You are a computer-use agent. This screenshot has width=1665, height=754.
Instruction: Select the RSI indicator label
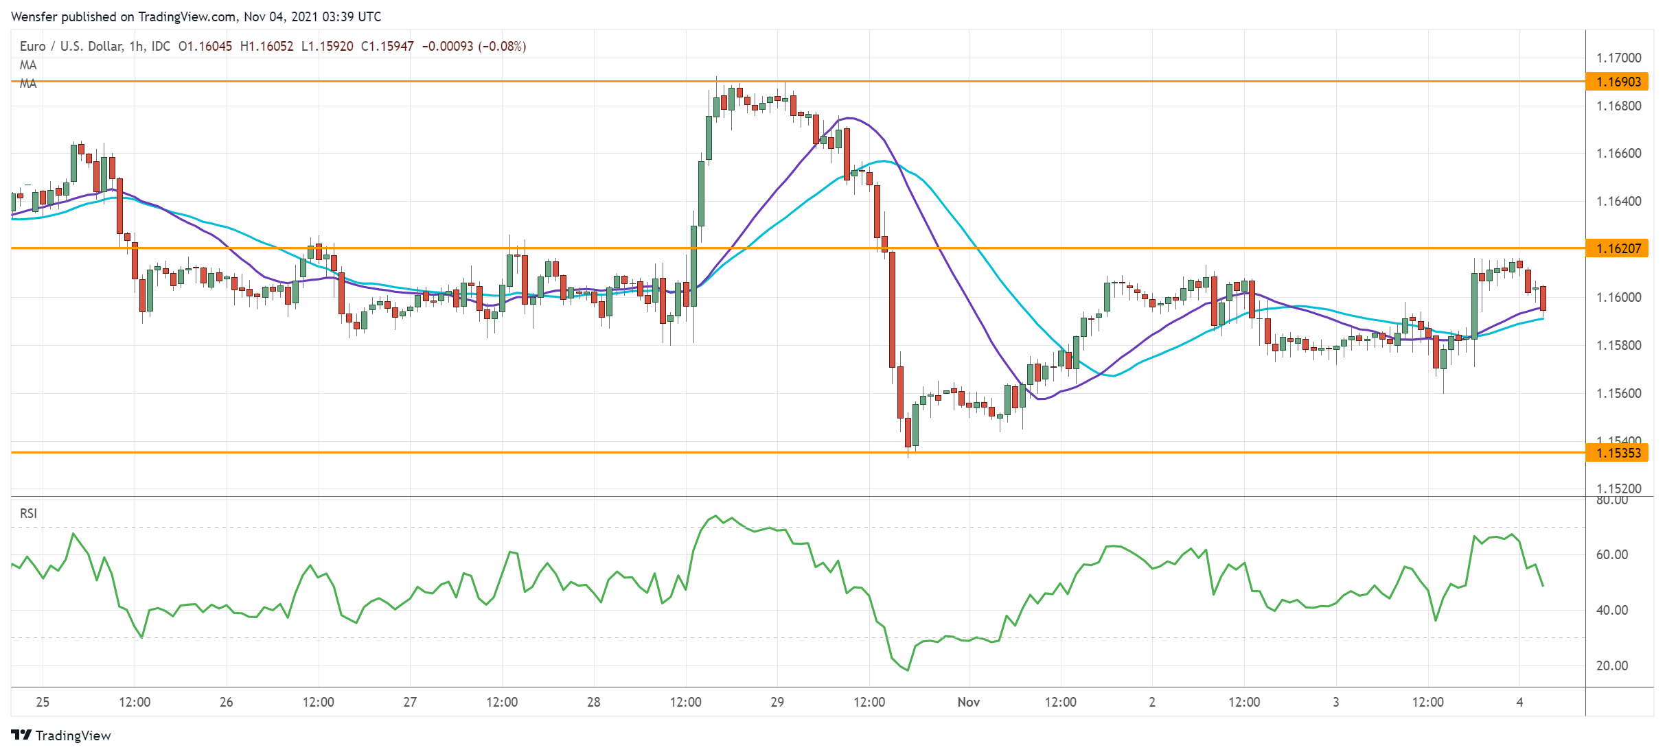click(28, 513)
